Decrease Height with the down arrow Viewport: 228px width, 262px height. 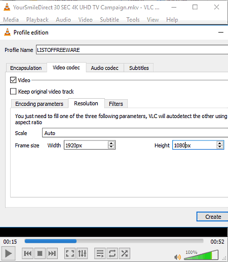click(x=220, y=147)
